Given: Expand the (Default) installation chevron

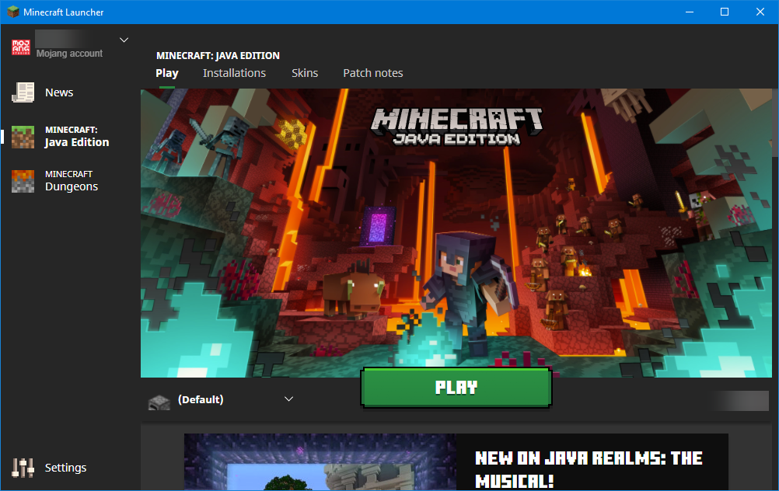Looking at the screenshot, I should coord(288,399).
